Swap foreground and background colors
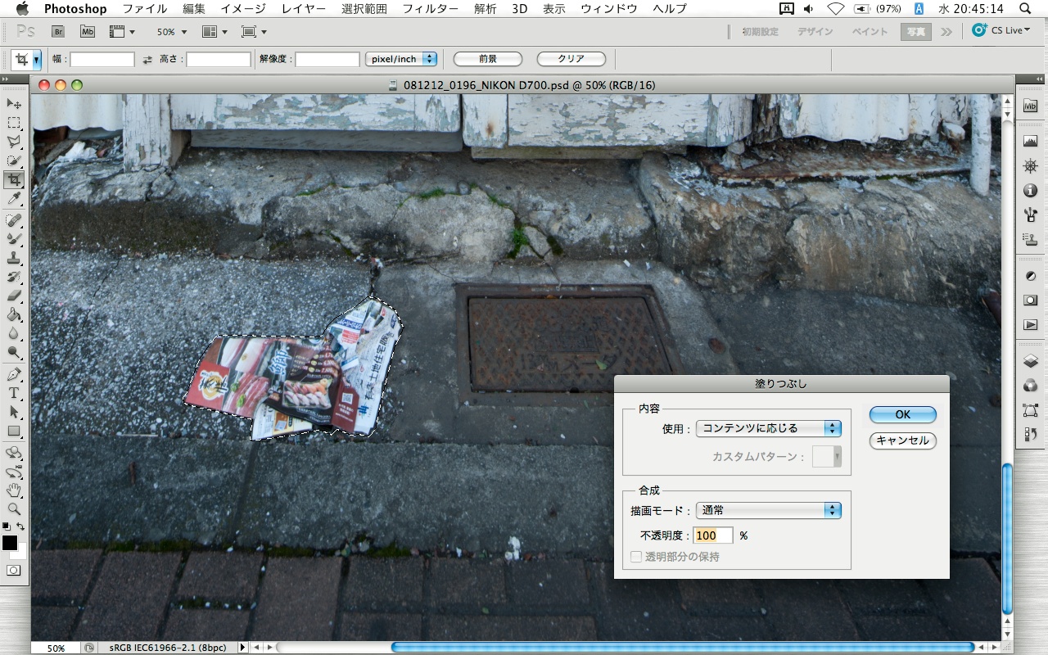Viewport: 1048px width, 655px height. [x=20, y=526]
